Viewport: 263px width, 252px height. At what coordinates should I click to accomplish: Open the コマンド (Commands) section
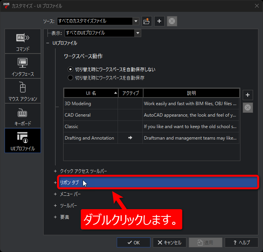(x=23, y=41)
